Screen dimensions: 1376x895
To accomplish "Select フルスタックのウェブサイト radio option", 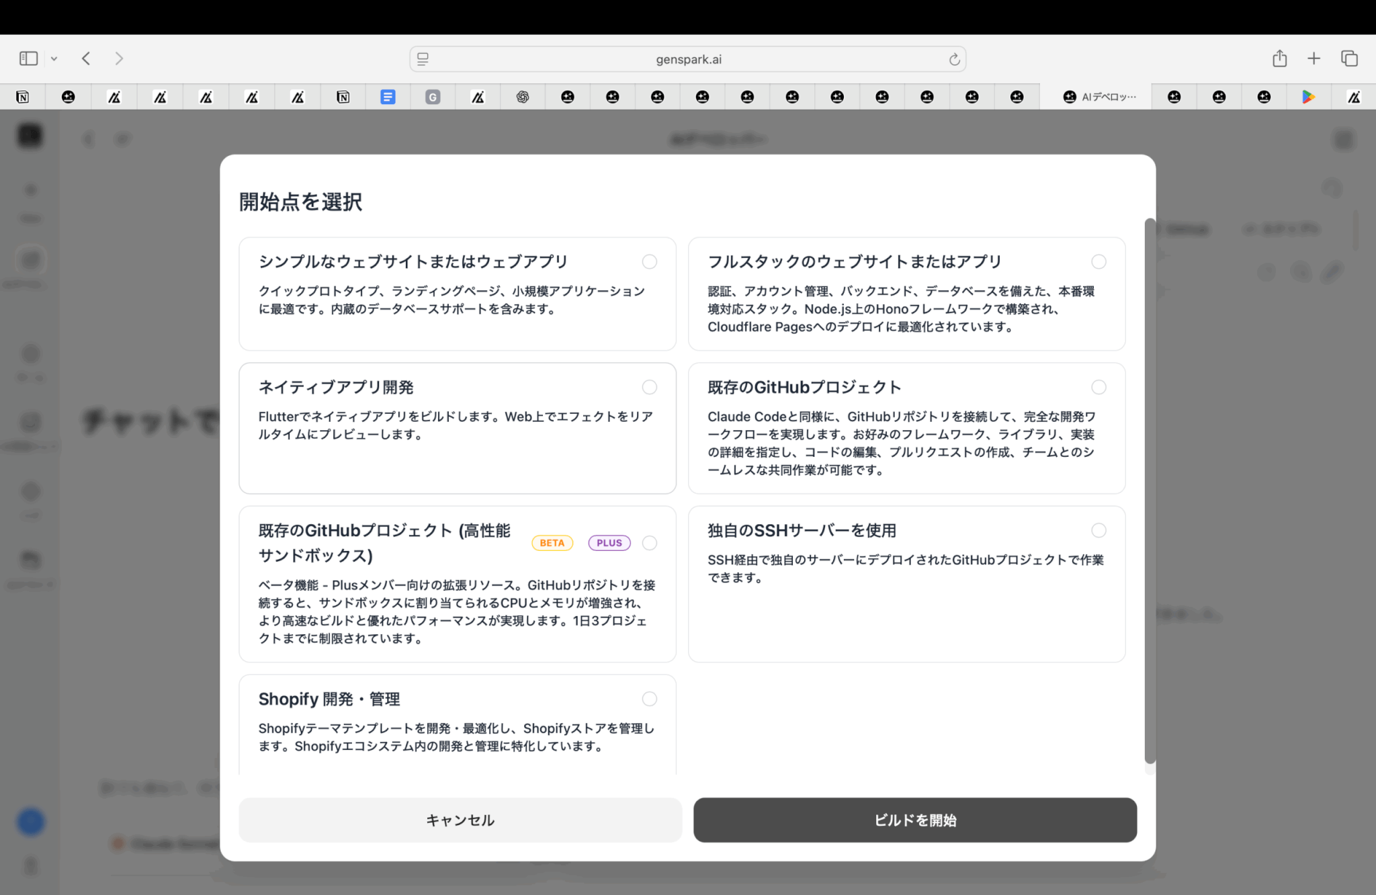I will (x=1099, y=261).
